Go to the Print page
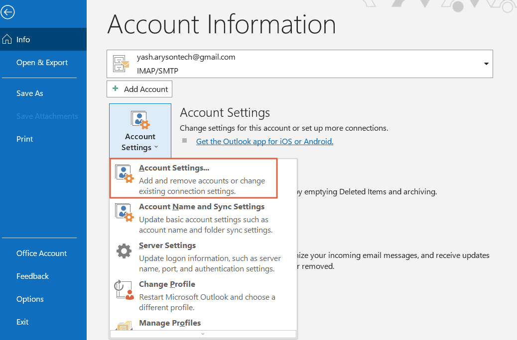Viewport: 517px width, 340px height. tap(25, 139)
